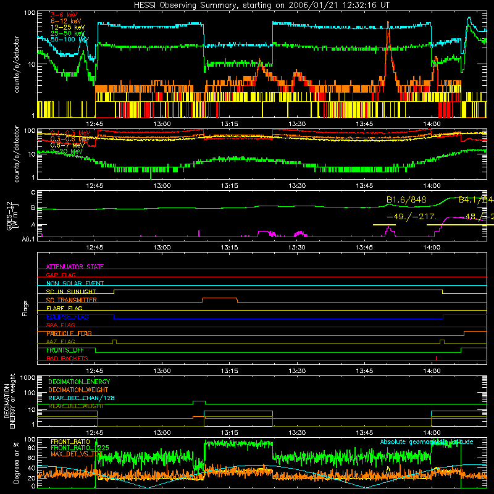Select the 0.1-0.3 MeV legend label
This screenshot has width=494, height=494.
coord(70,133)
